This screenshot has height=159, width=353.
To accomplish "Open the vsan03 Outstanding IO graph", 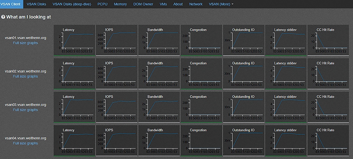I will (244, 107).
